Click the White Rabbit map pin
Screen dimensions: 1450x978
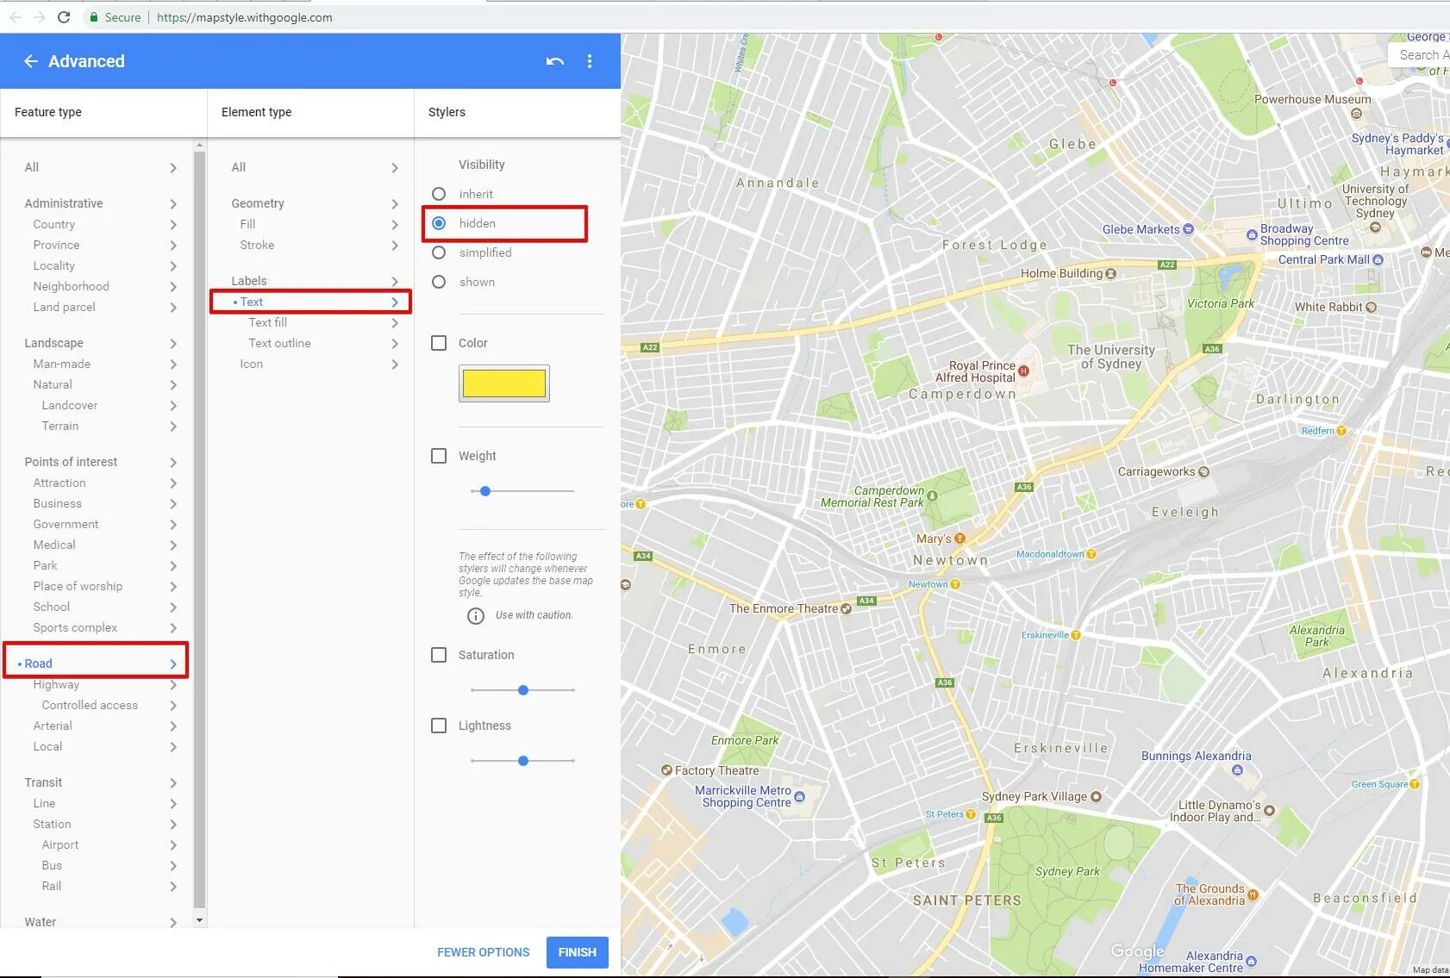point(1371,307)
